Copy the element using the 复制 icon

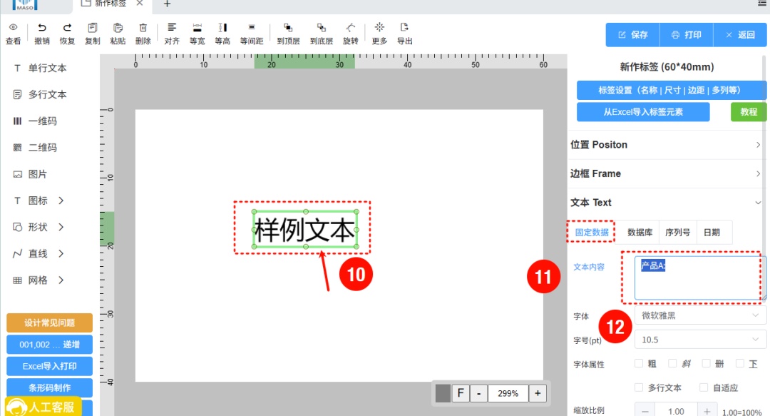(x=92, y=28)
